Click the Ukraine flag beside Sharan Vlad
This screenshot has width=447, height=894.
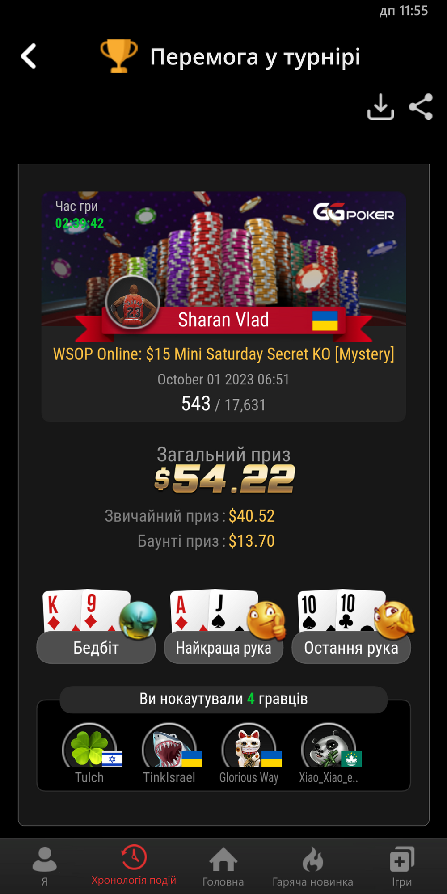325,320
